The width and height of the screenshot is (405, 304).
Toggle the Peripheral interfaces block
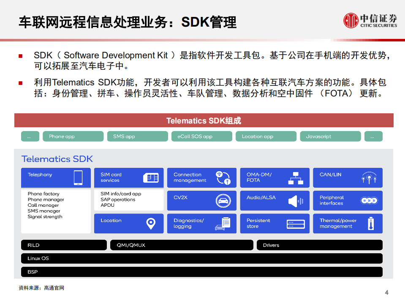[x=347, y=200]
